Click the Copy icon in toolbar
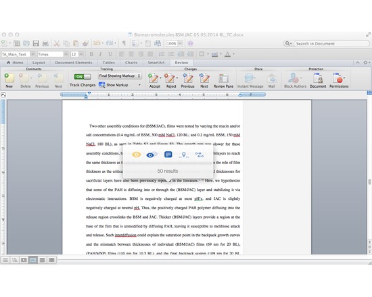 (66, 43)
